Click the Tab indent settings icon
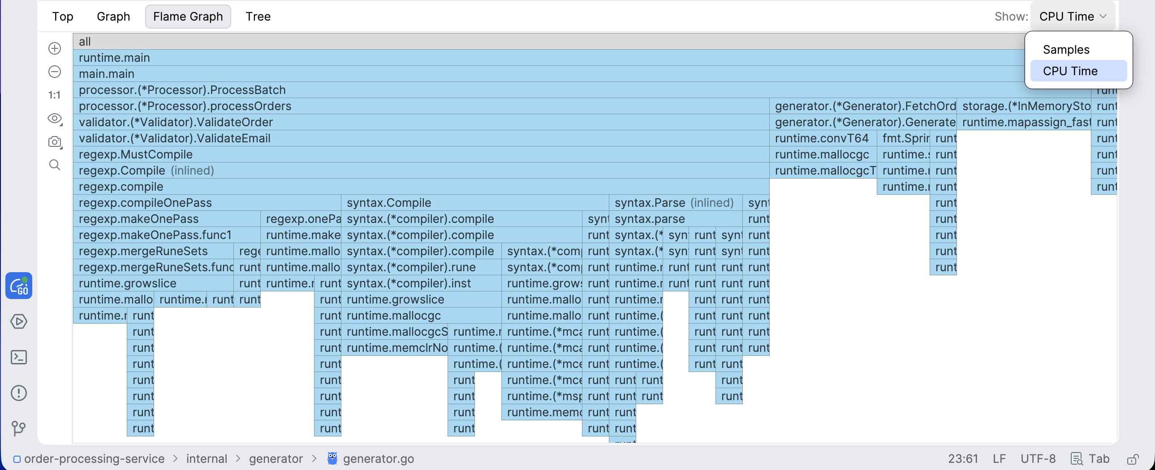Screen dimensions: 1155x470 [x=1077, y=459]
